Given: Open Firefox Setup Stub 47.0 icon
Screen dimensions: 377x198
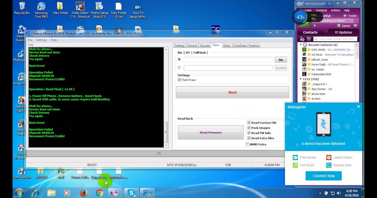Looking at the screenshot, I should tap(99, 10).
